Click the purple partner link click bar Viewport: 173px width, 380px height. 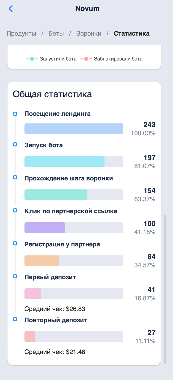click(45, 228)
